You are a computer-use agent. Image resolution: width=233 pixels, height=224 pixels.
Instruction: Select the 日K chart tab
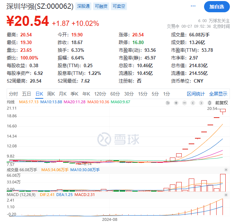pos(39,94)
